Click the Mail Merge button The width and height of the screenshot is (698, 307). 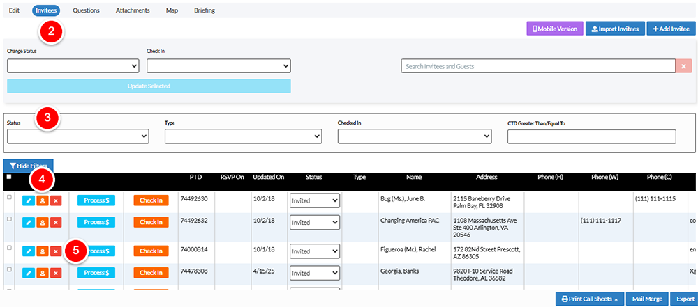646,299
